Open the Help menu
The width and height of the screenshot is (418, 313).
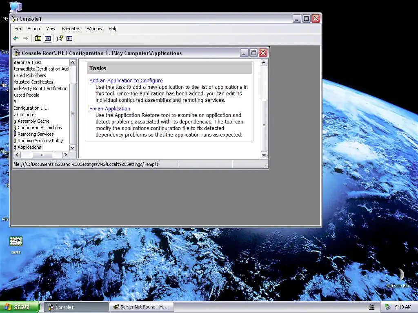113,29
